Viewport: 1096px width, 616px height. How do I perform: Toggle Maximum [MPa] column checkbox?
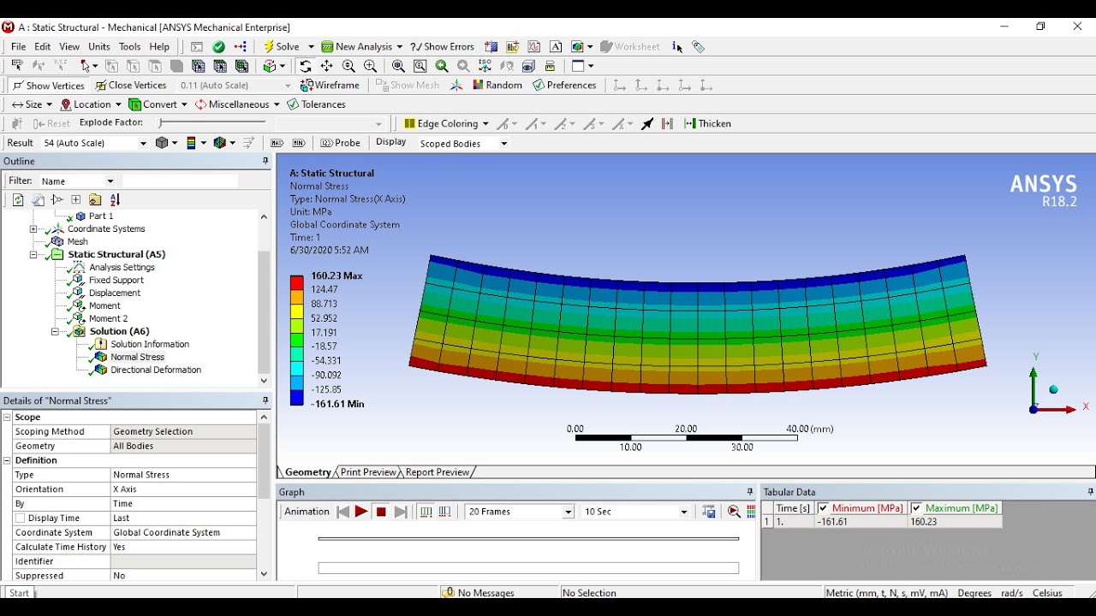point(916,508)
